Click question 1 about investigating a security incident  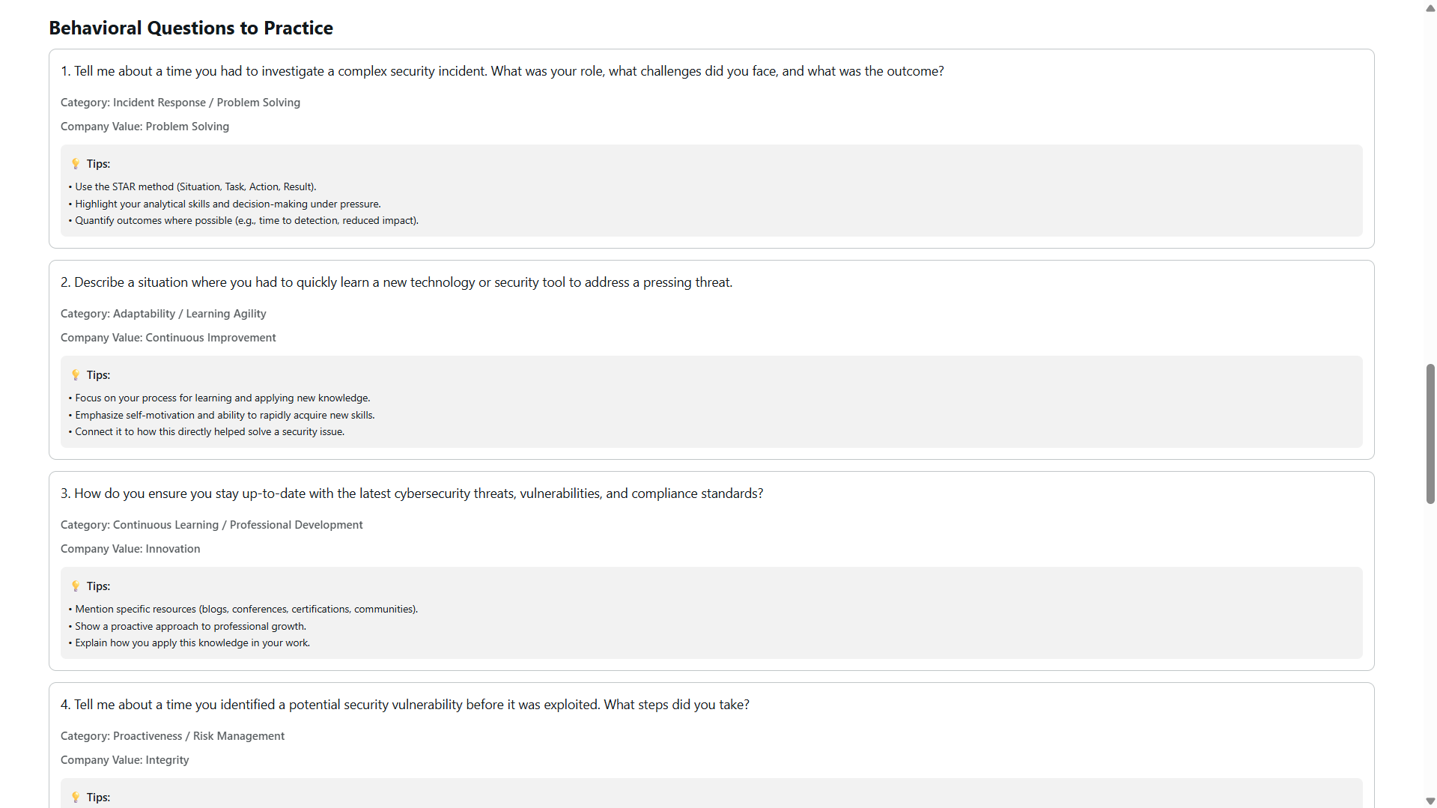pyautogui.click(x=502, y=71)
